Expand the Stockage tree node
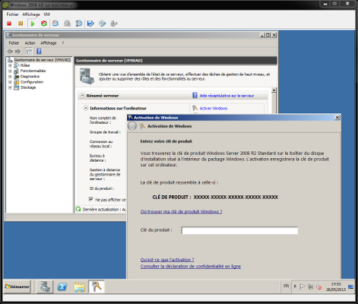Viewport: 358px width, 304px height. 10,87
